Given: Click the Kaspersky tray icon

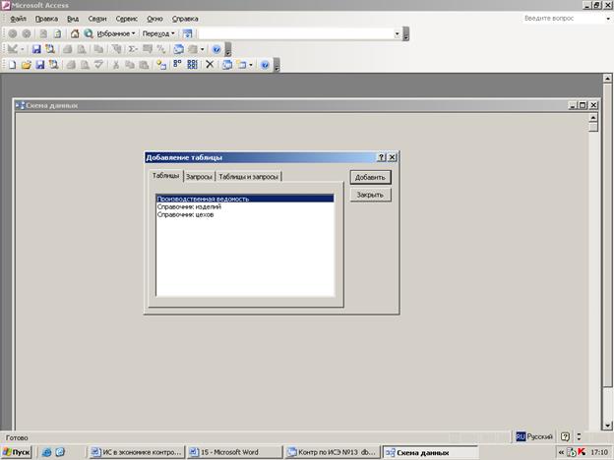Looking at the screenshot, I should tap(582, 452).
